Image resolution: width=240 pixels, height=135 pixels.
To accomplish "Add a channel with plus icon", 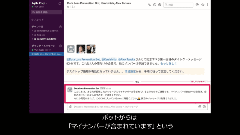I will [x=61, y=27].
